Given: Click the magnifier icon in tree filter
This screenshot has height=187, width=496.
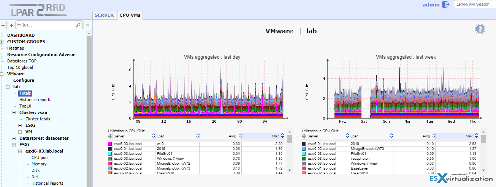Looking at the screenshot, I should [x=78, y=25].
